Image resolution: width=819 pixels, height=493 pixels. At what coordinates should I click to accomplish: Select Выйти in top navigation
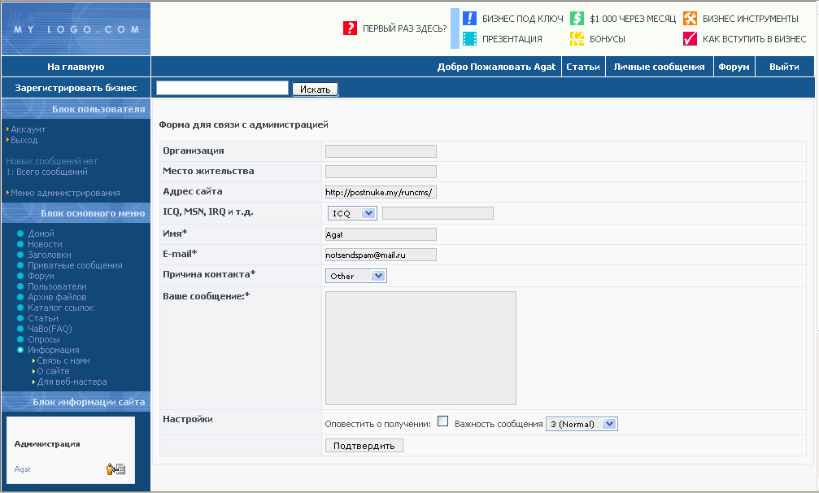(784, 67)
